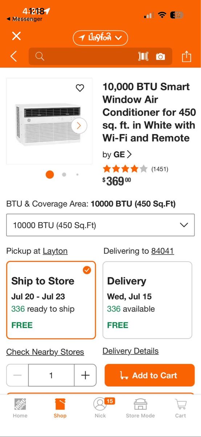The width and height of the screenshot is (201, 437).
Task: Increase quantity with the plus button
Action: tap(85, 375)
